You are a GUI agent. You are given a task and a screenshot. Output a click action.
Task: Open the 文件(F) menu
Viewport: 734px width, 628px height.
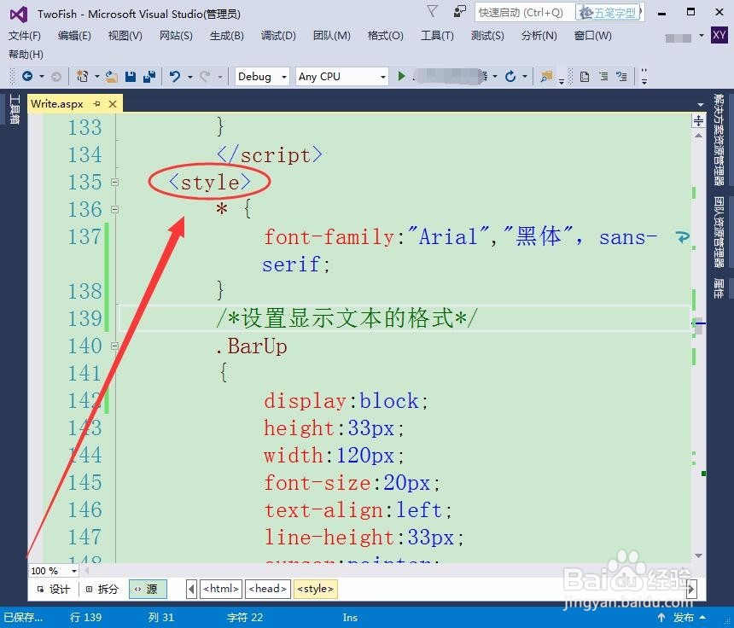(x=25, y=36)
